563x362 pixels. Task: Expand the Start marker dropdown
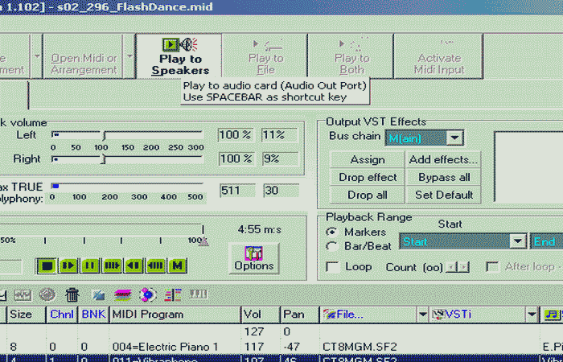pos(517,241)
